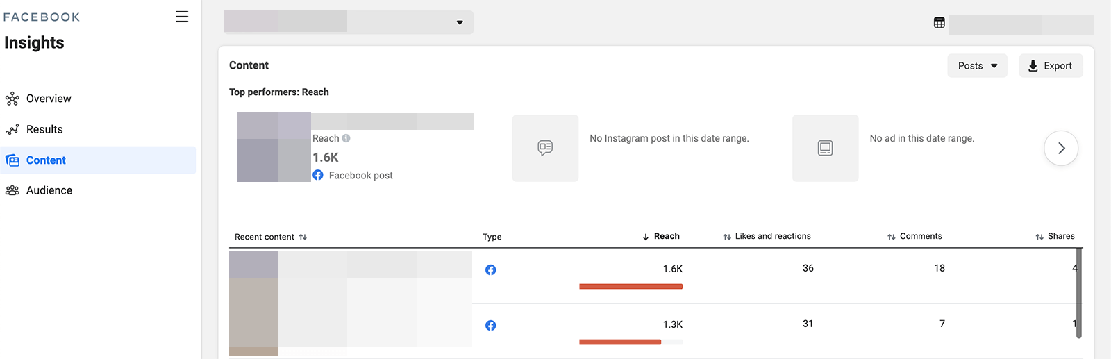This screenshot has height=359, width=1111.
Task: Open the Posts dropdown filter
Action: coord(977,66)
